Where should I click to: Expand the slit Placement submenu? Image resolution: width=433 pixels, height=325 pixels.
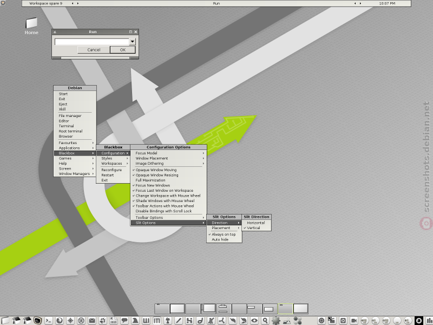click(x=224, y=228)
